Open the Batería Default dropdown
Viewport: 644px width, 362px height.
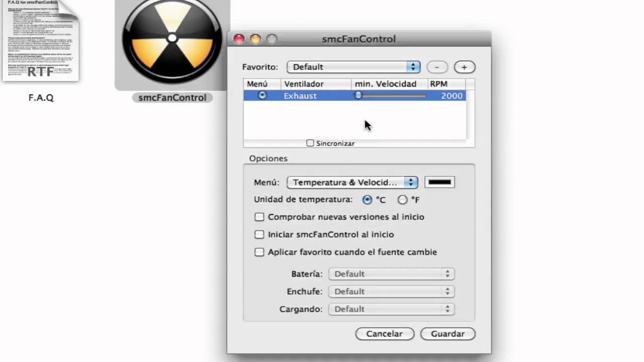(391, 274)
